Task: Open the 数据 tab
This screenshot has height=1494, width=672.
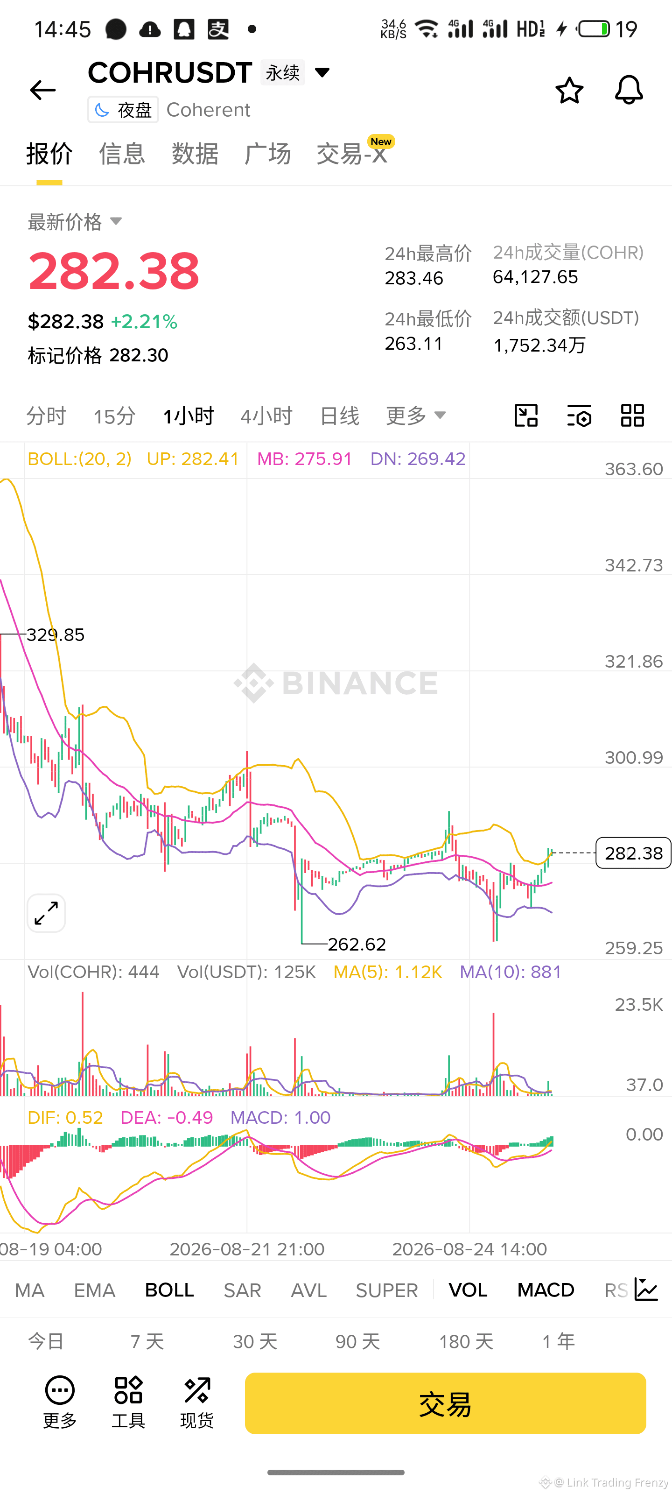Action: click(195, 154)
